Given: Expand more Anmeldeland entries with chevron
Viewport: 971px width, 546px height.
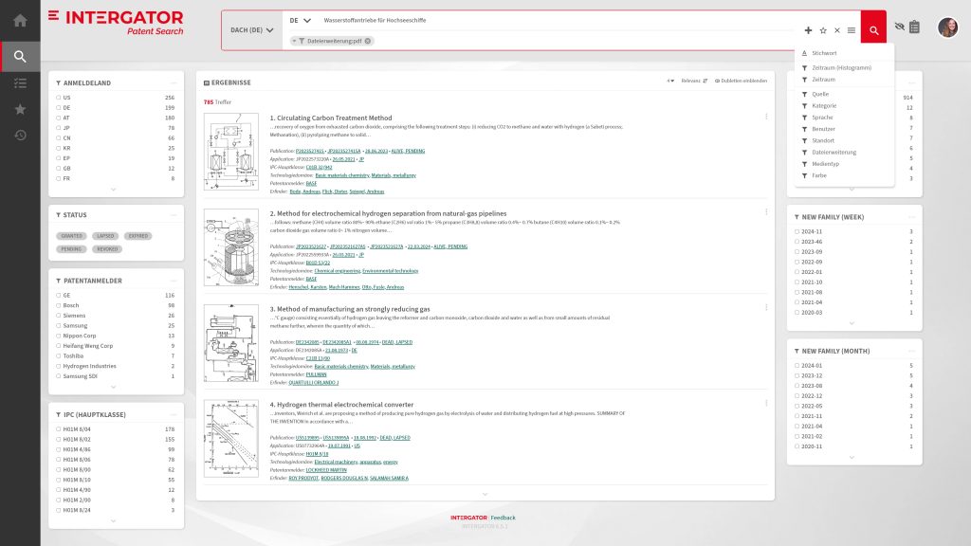Looking at the screenshot, I should (x=113, y=189).
